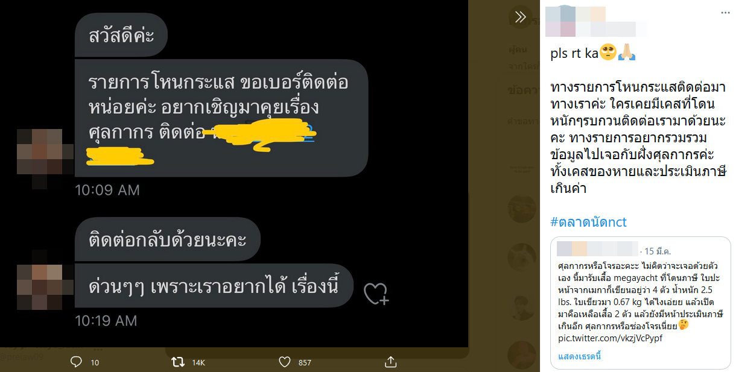Screen dimensions: 736x372
Task: Click the reply comment icon
Action: click(76, 362)
